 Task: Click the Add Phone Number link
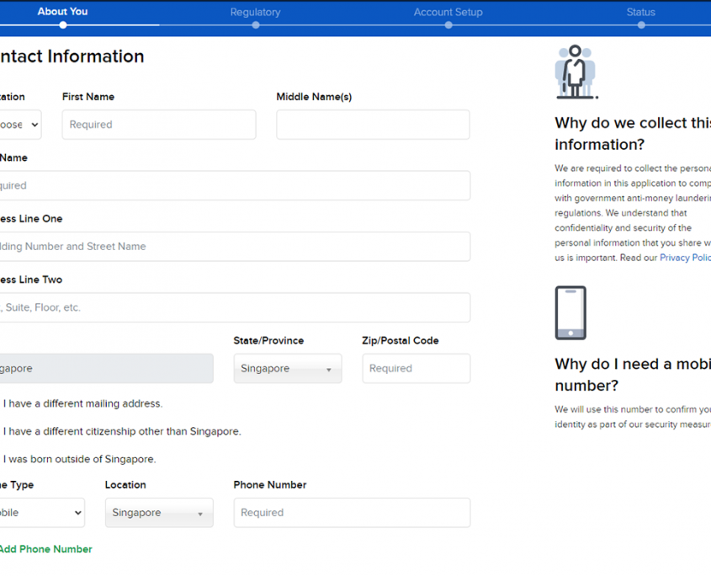tap(45, 549)
